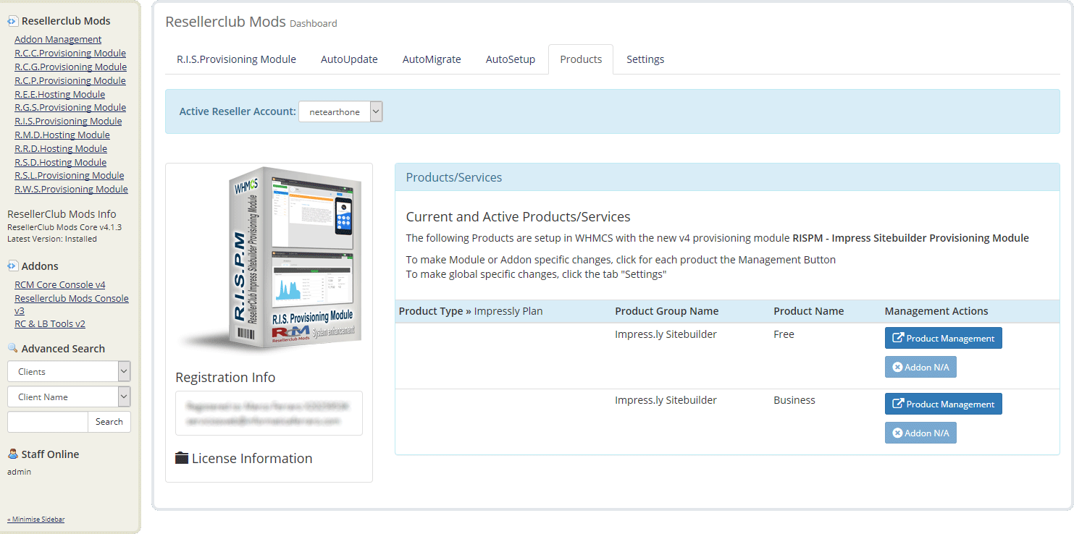Open R.C.C.Provisioning Module link
This screenshot has height=534, width=1074.
70,53
